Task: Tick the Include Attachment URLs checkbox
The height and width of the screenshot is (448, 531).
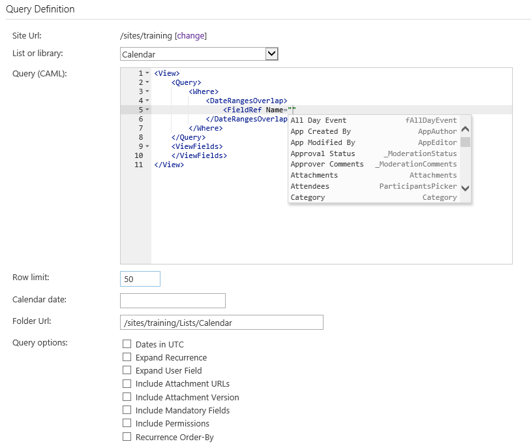Action: click(127, 383)
